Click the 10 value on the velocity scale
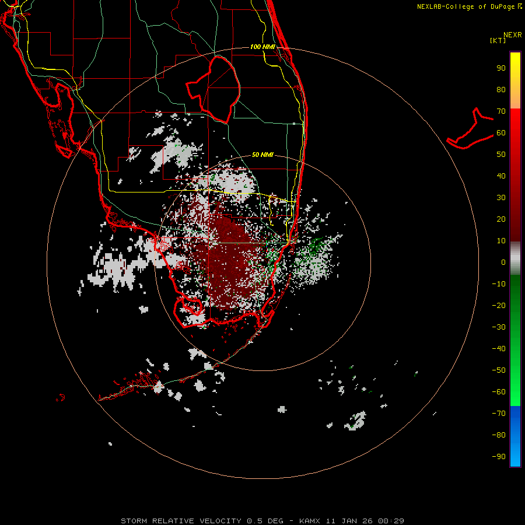The width and height of the screenshot is (525, 525). (x=501, y=241)
